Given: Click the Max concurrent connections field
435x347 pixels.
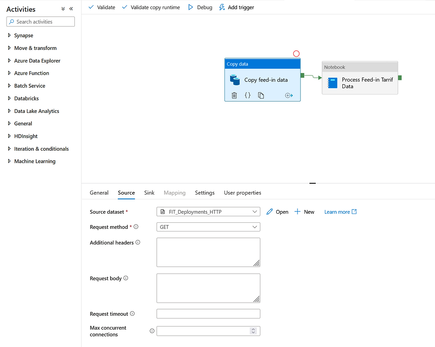Looking at the screenshot, I should tap(208, 331).
